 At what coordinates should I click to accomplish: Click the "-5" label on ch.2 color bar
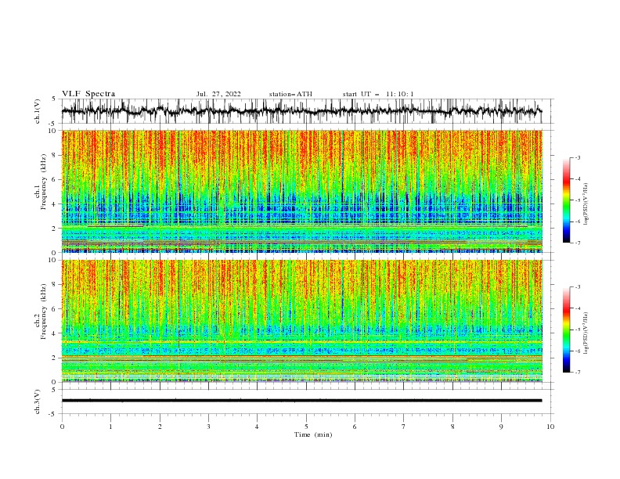click(578, 330)
